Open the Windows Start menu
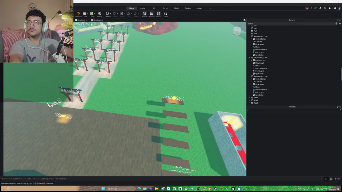The height and width of the screenshot is (192, 342). (103, 189)
